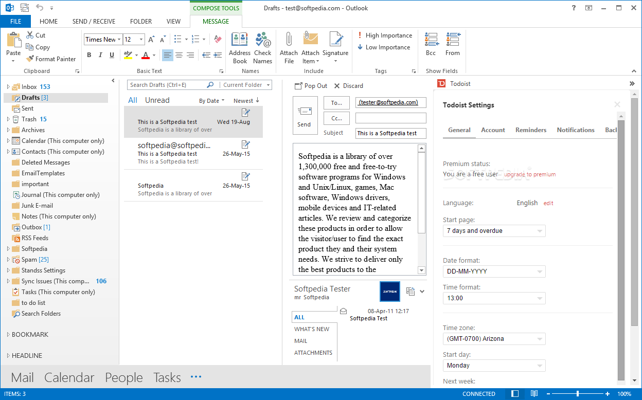Toggle bold formatting
The height and width of the screenshot is (400, 642).
89,55
